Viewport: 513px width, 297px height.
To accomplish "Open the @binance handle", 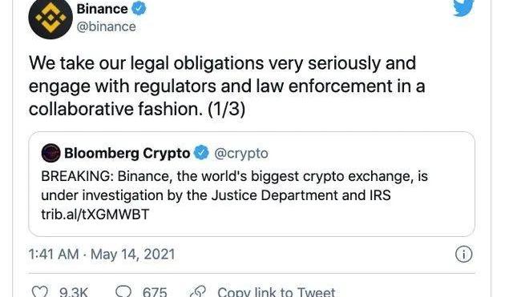I will coord(106,26).
